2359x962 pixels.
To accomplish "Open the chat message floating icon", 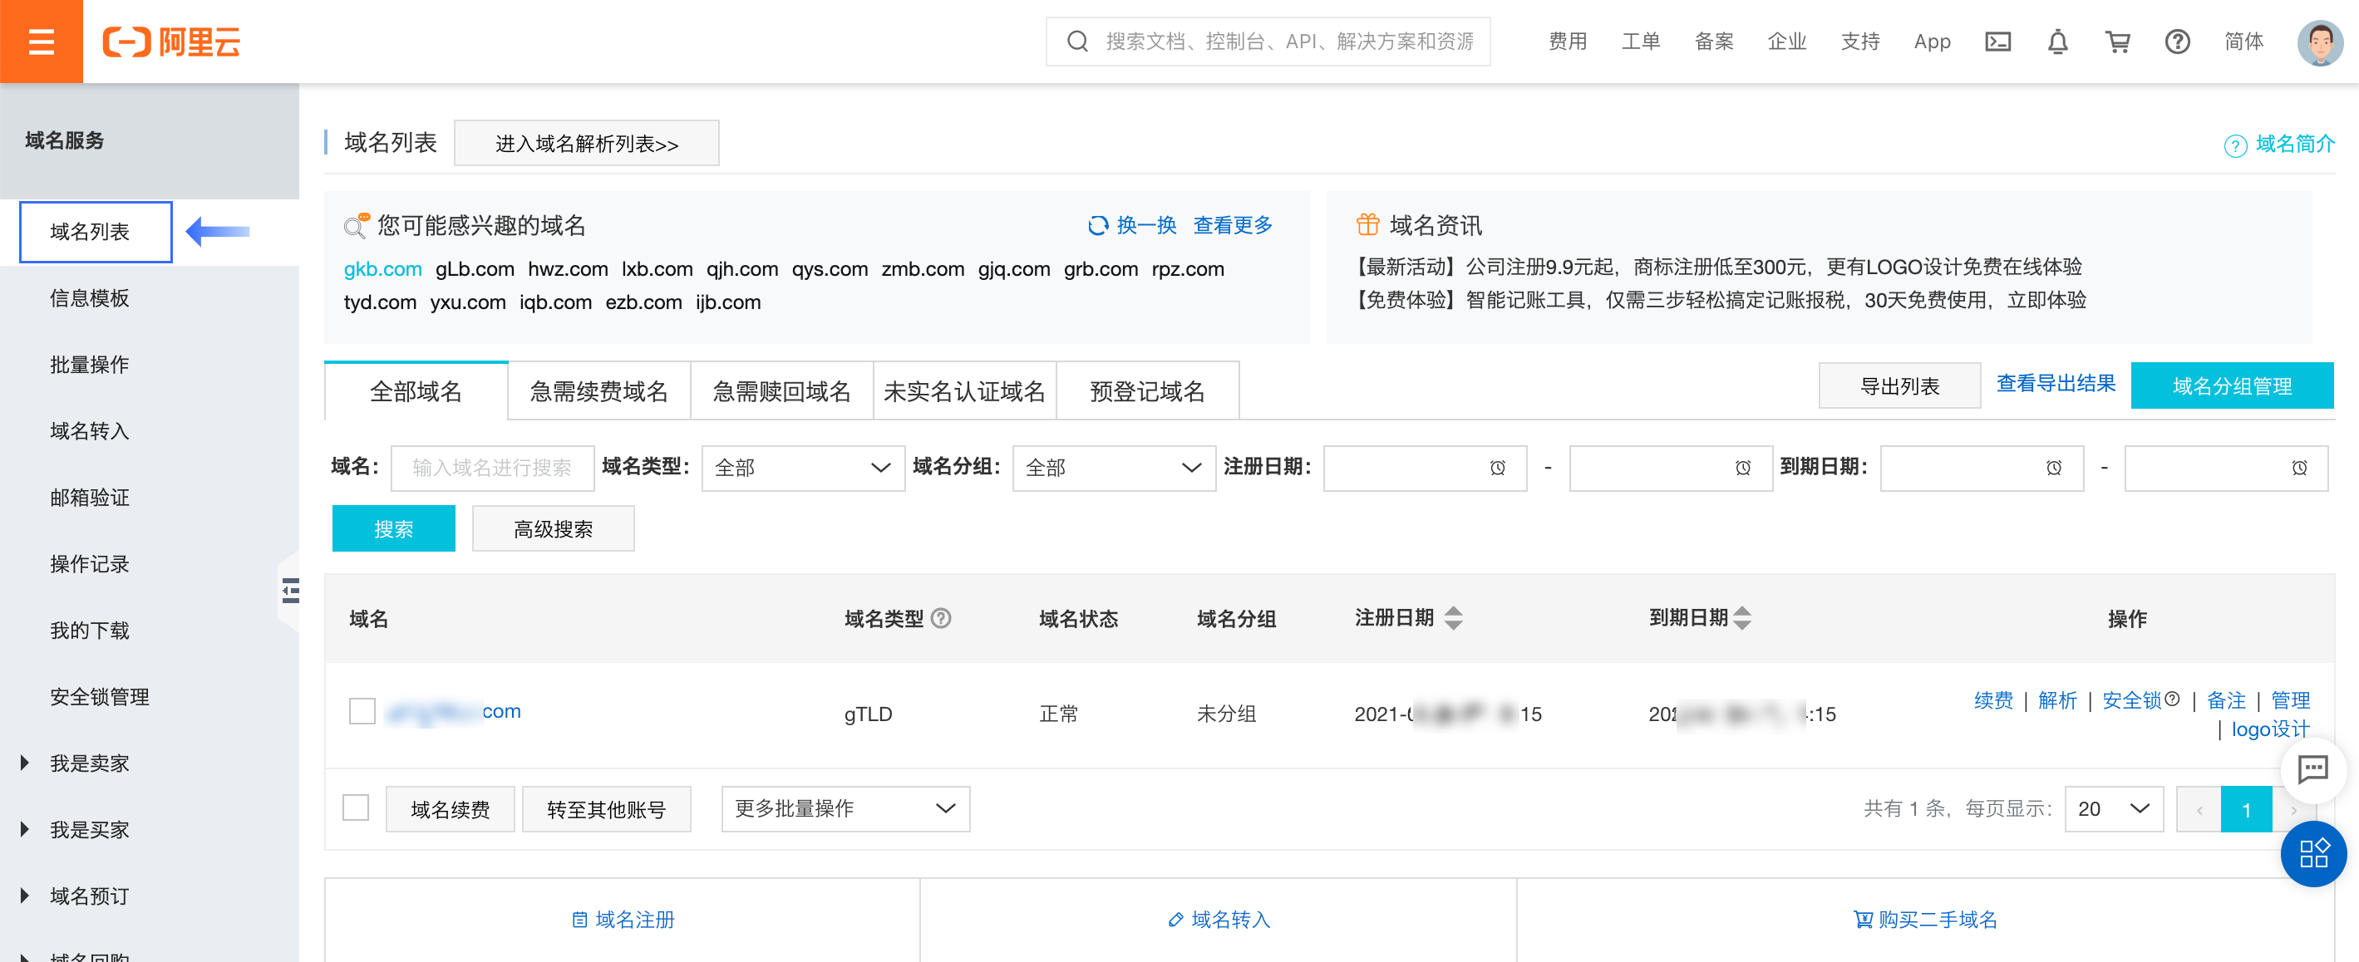I will pyautogui.click(x=2312, y=769).
